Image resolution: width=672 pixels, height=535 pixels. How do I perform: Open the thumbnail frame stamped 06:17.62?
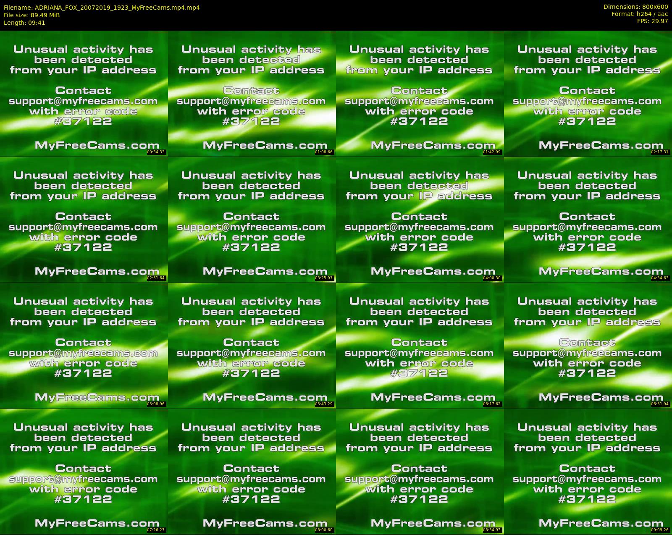click(x=420, y=345)
